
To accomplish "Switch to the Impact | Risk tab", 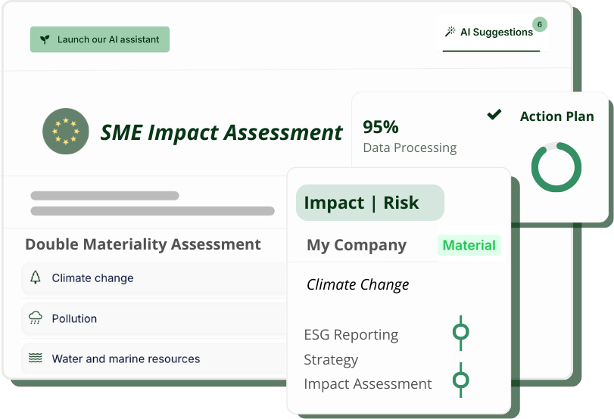I will (369, 203).
